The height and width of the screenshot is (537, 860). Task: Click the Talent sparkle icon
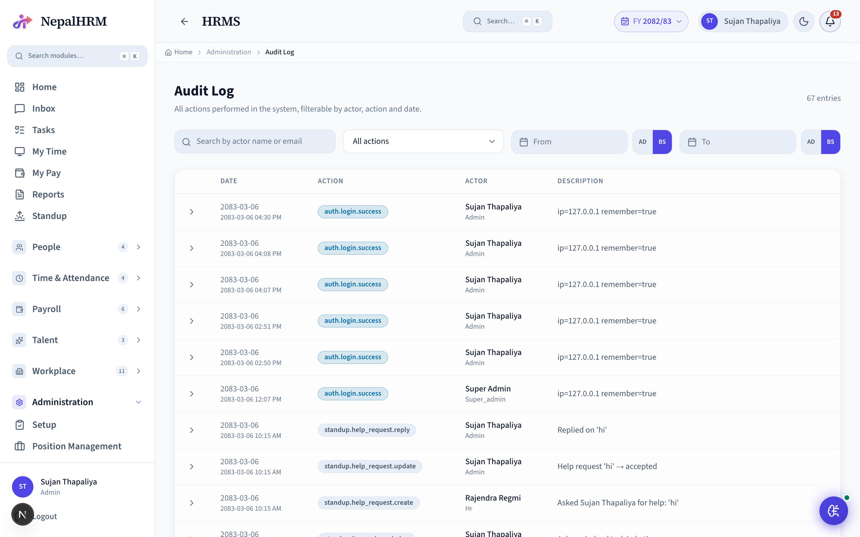pos(19,340)
